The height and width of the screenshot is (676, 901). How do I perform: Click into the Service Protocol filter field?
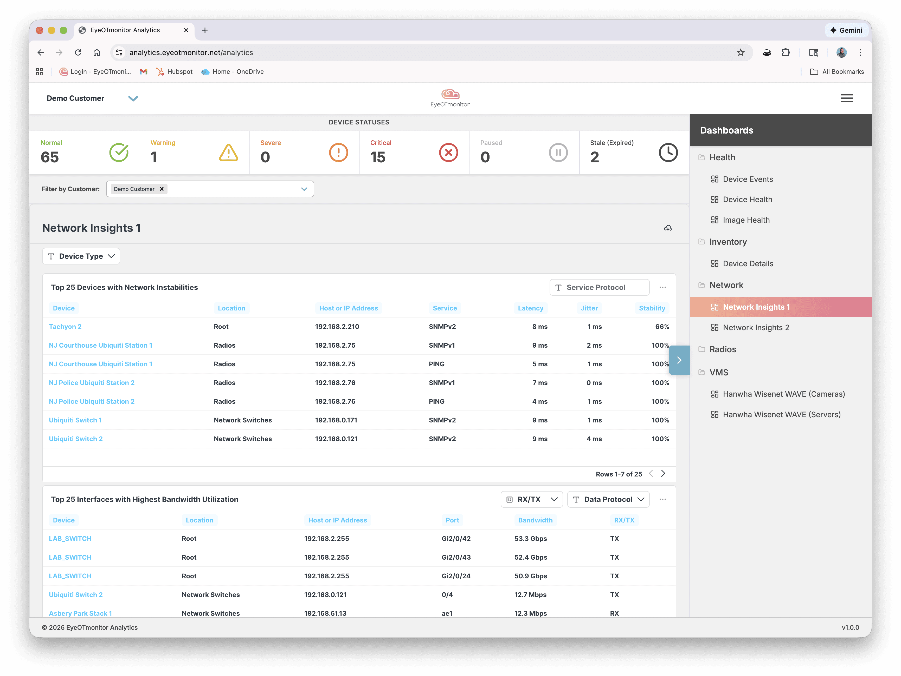(x=599, y=287)
